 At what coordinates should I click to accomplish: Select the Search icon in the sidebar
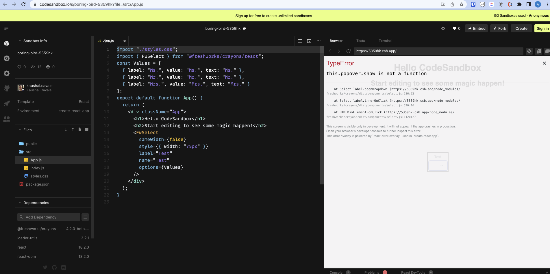pyautogui.click(x=7, y=58)
